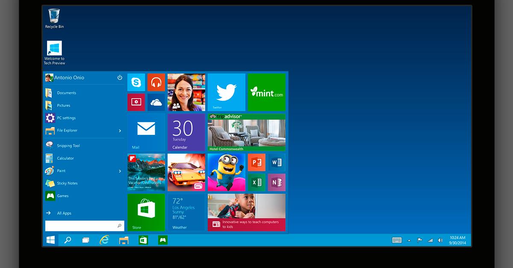
Task: Open Search from the taskbar
Action: click(68, 240)
